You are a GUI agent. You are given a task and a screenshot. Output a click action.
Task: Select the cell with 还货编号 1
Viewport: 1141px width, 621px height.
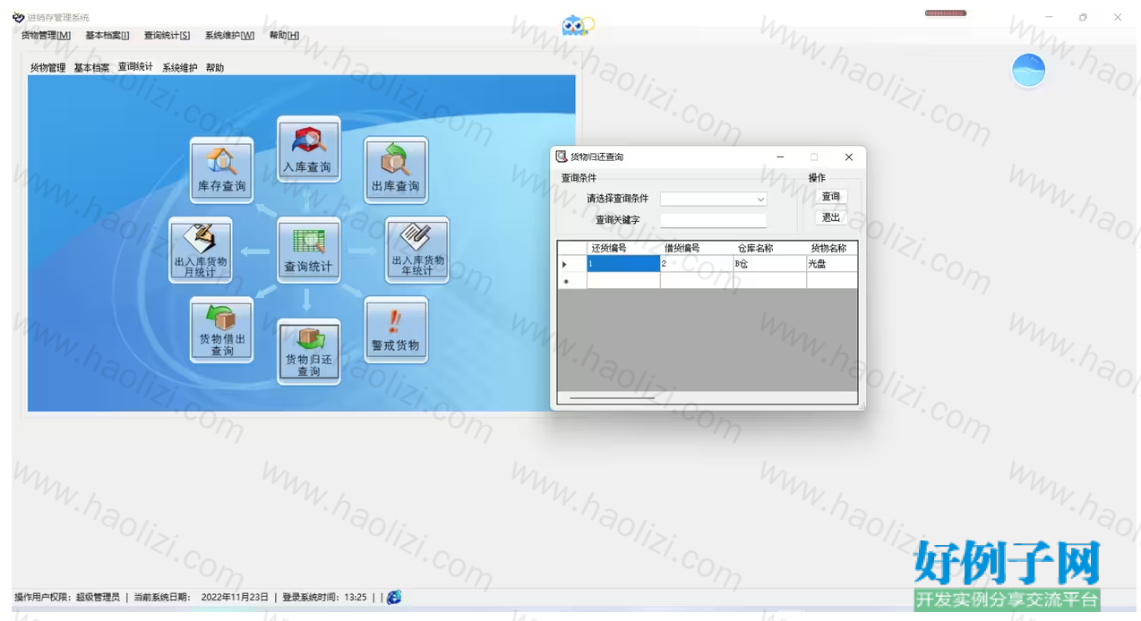623,264
